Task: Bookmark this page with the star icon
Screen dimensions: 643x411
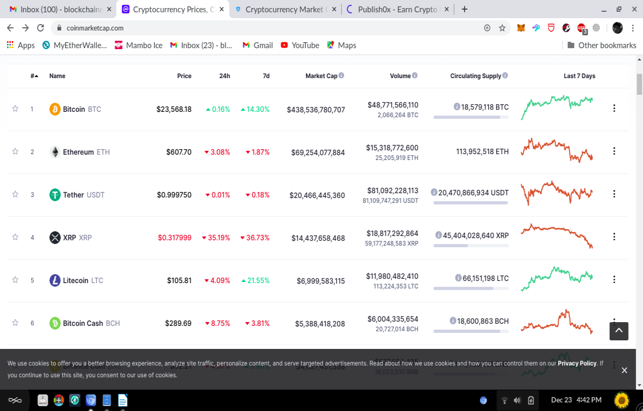Action: tap(502, 28)
